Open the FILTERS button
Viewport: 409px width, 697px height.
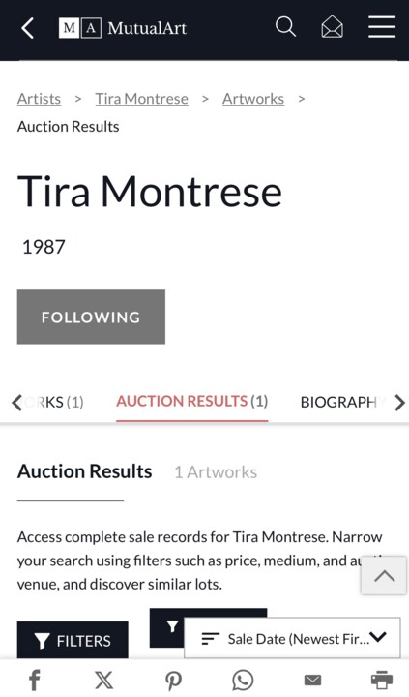click(73, 640)
